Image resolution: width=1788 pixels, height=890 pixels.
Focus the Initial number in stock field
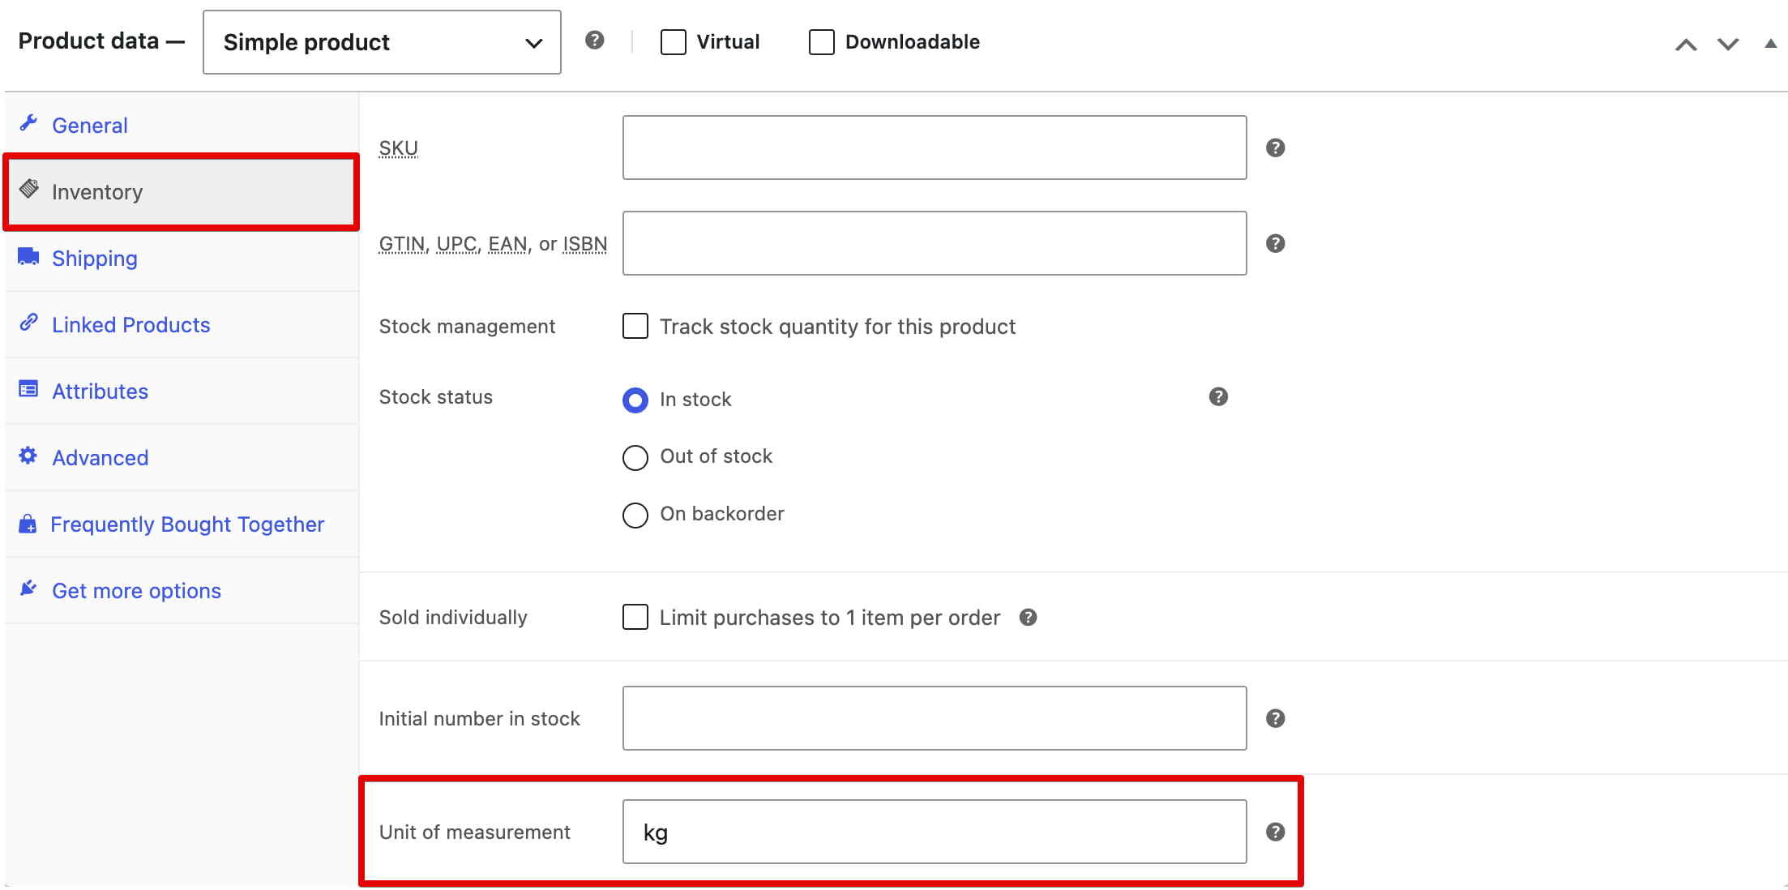pos(935,718)
